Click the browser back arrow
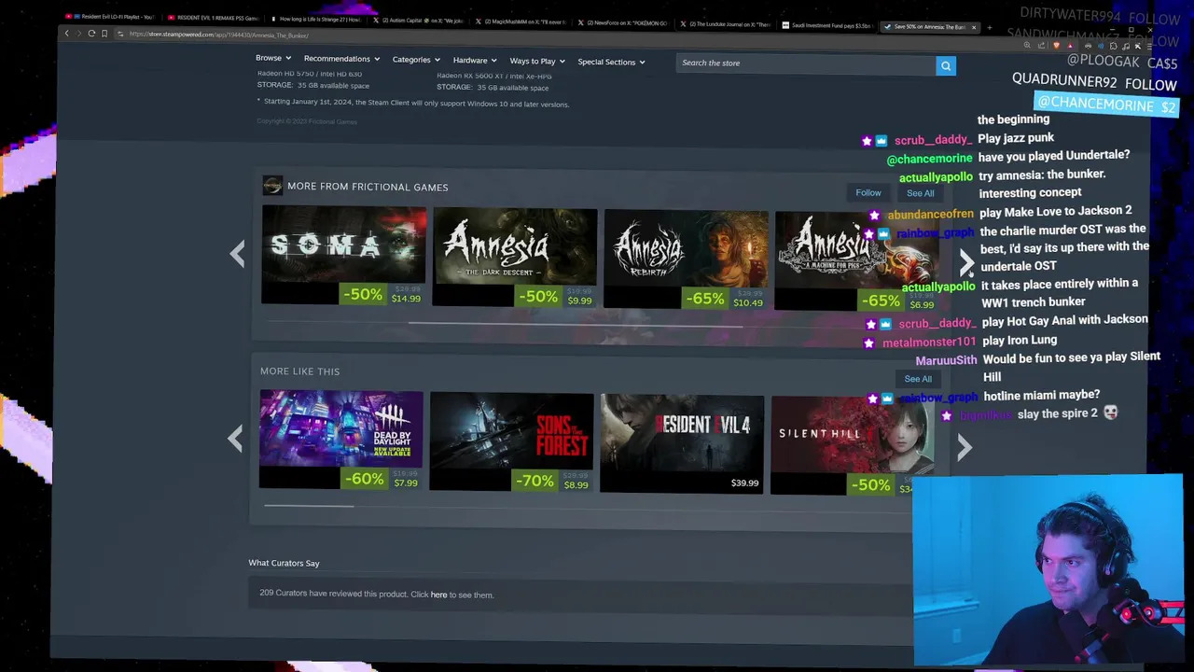1194x672 pixels. click(x=66, y=34)
